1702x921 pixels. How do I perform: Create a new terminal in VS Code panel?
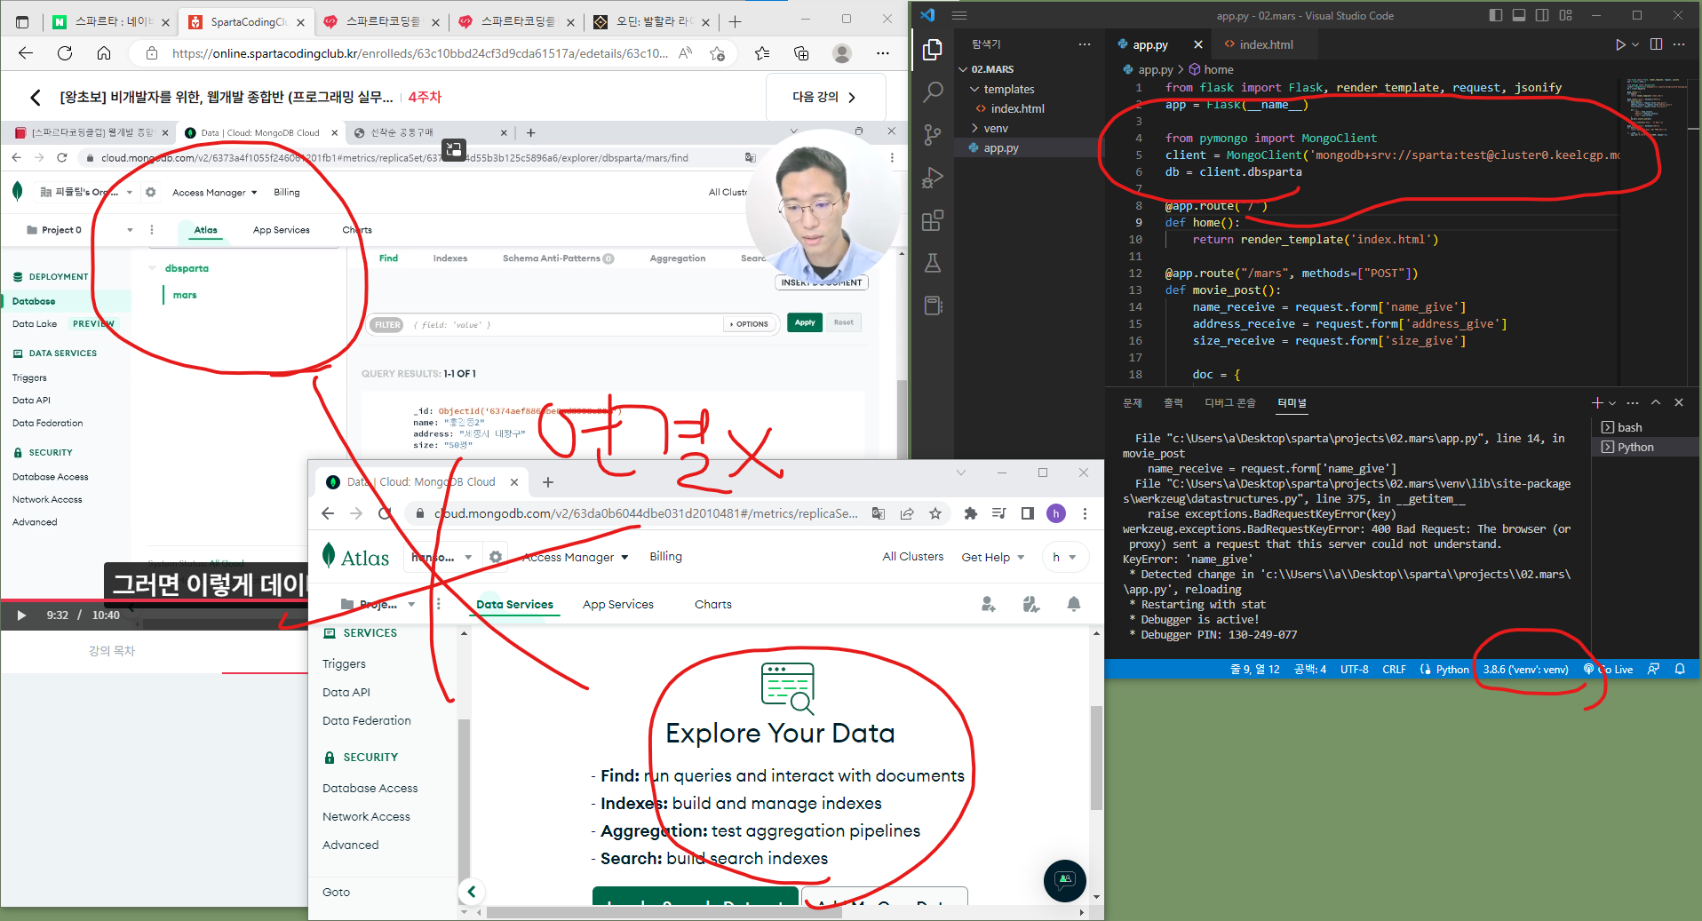coord(1597,402)
